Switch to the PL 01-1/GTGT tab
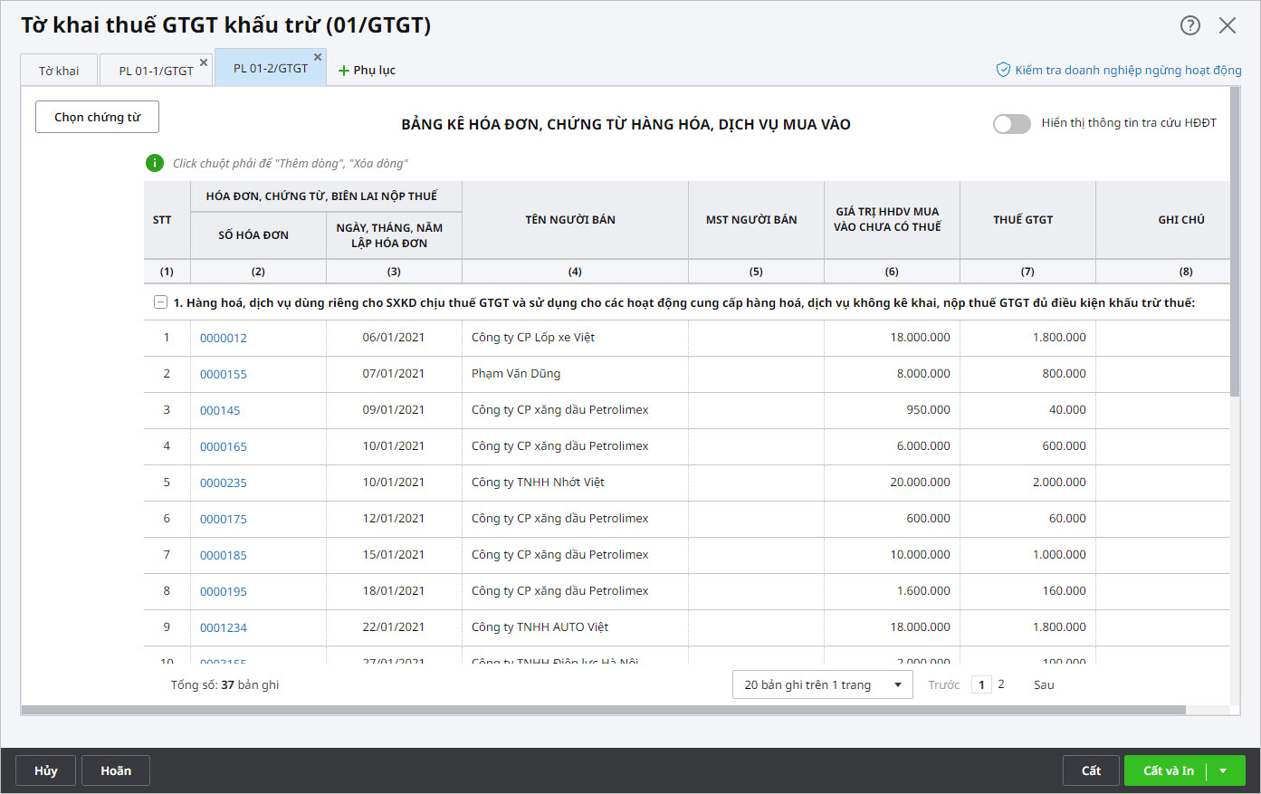The width and height of the screenshot is (1261, 794). click(x=156, y=71)
